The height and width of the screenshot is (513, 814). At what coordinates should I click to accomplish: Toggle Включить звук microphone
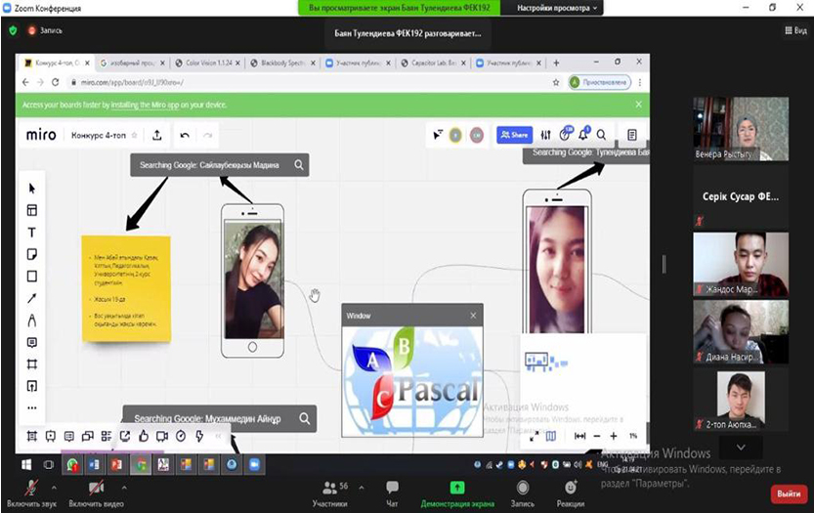click(31, 493)
